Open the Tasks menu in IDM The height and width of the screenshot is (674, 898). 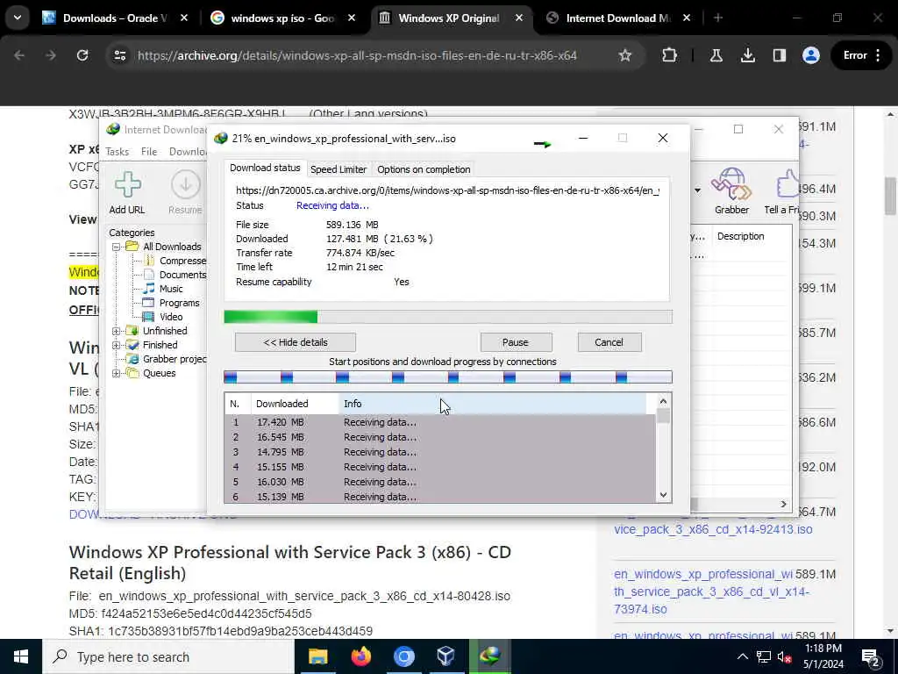pos(118,152)
